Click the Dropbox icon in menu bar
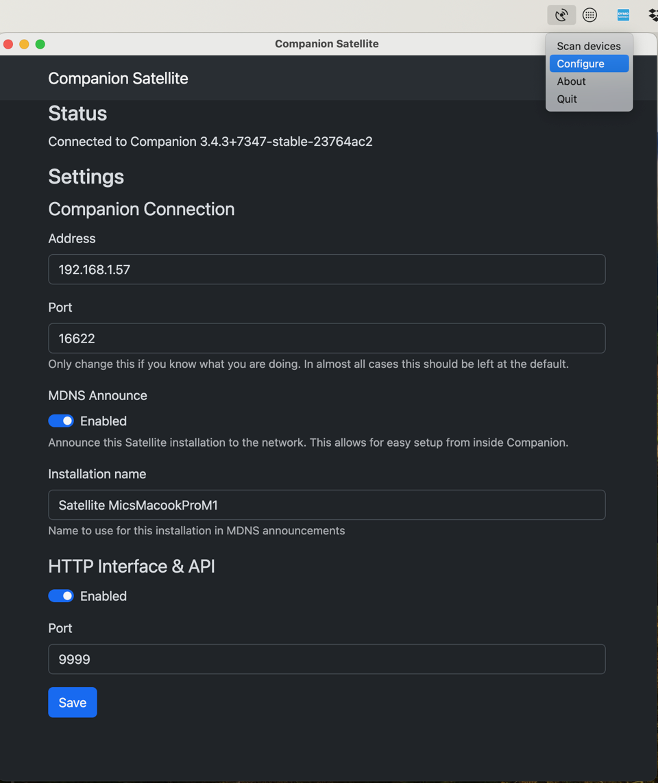Image resolution: width=658 pixels, height=783 pixels. [x=653, y=15]
